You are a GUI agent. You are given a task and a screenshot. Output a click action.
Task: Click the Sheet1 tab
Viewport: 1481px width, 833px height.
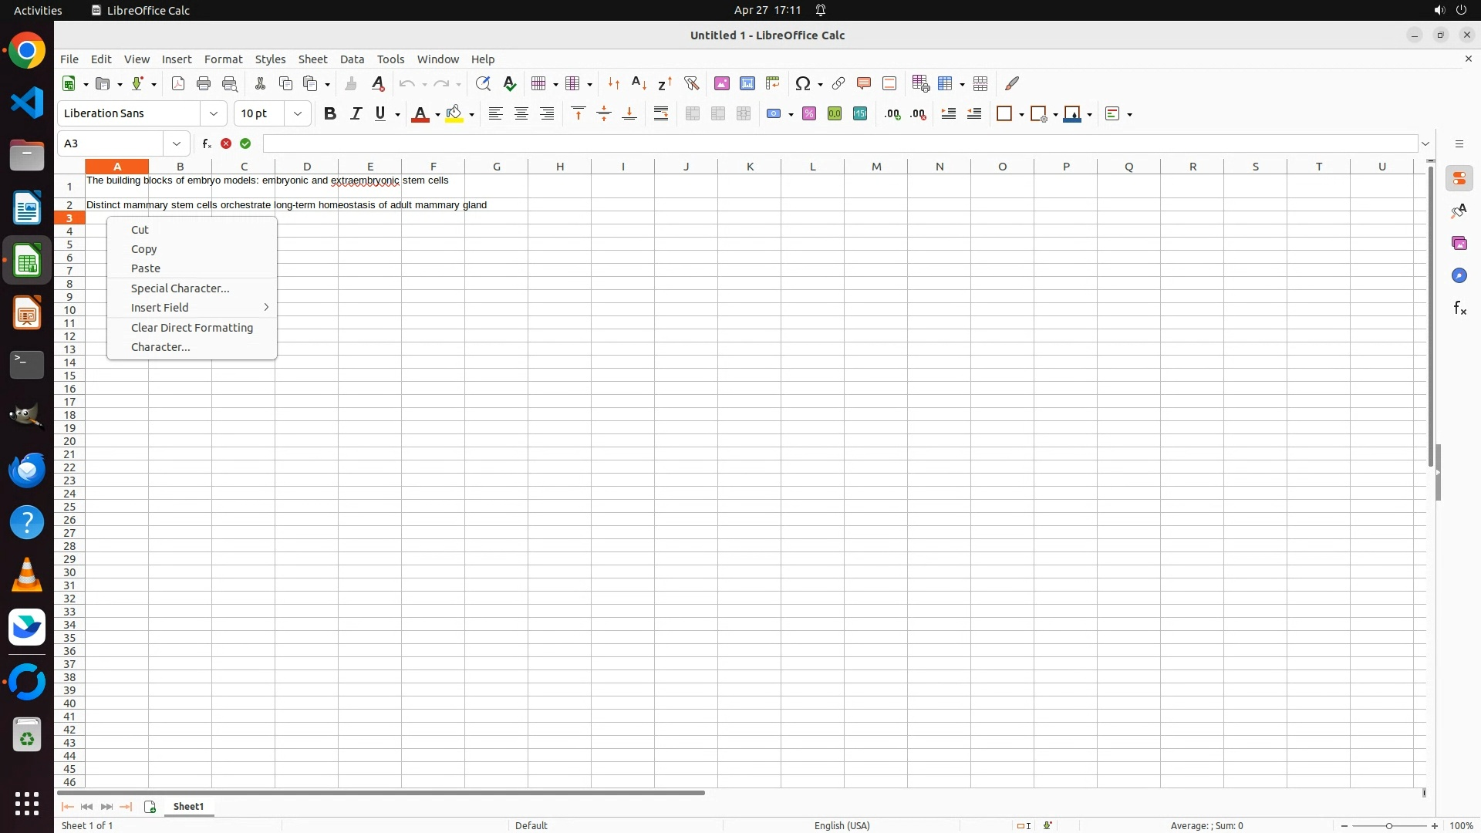tap(189, 807)
